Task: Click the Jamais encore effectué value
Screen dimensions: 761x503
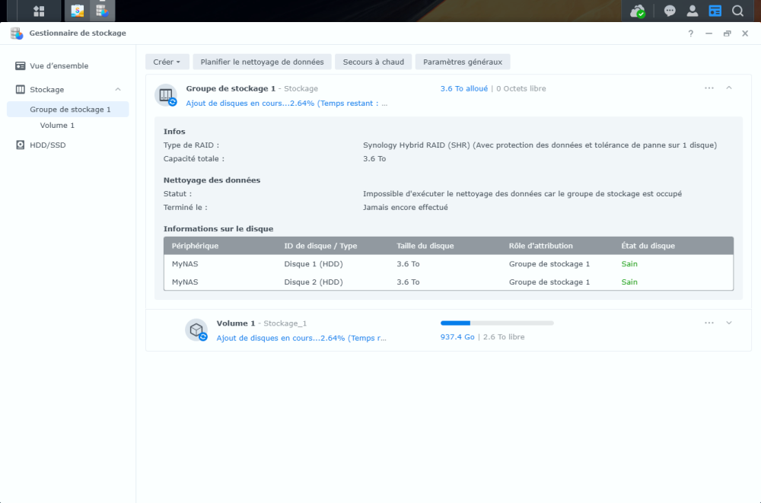Action: click(x=406, y=207)
